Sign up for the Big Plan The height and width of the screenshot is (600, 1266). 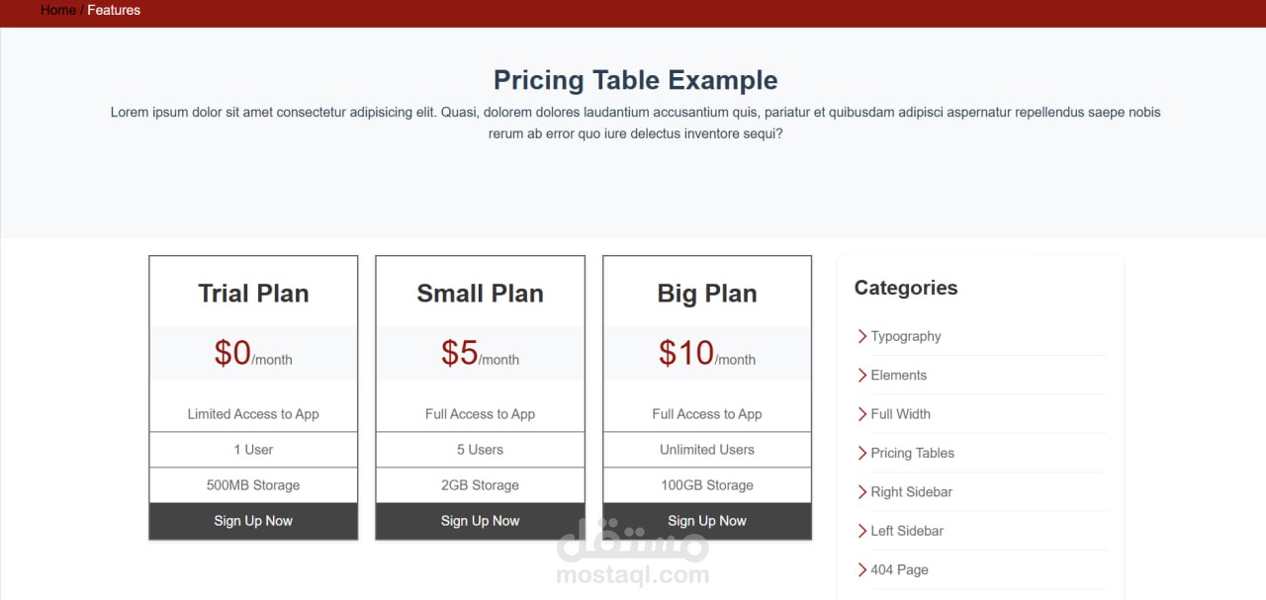pos(707,521)
